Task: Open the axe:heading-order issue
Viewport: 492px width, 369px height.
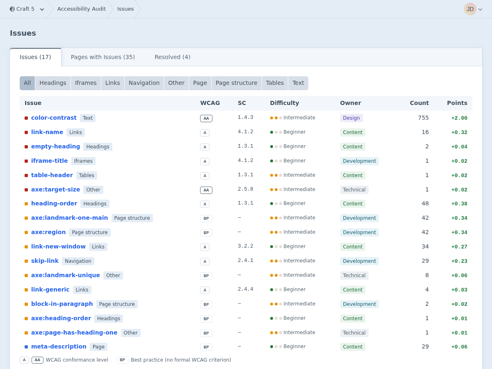Action: point(61,318)
